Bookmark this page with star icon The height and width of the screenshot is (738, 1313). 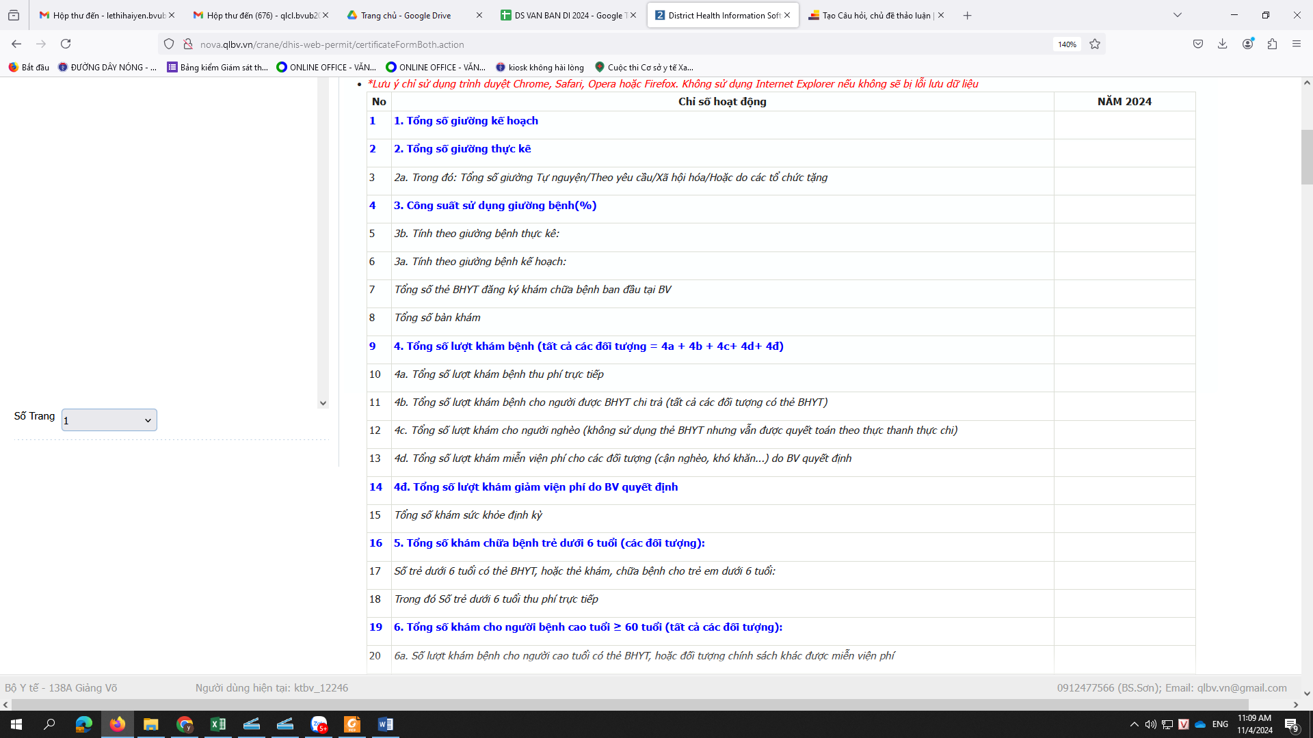(x=1095, y=44)
